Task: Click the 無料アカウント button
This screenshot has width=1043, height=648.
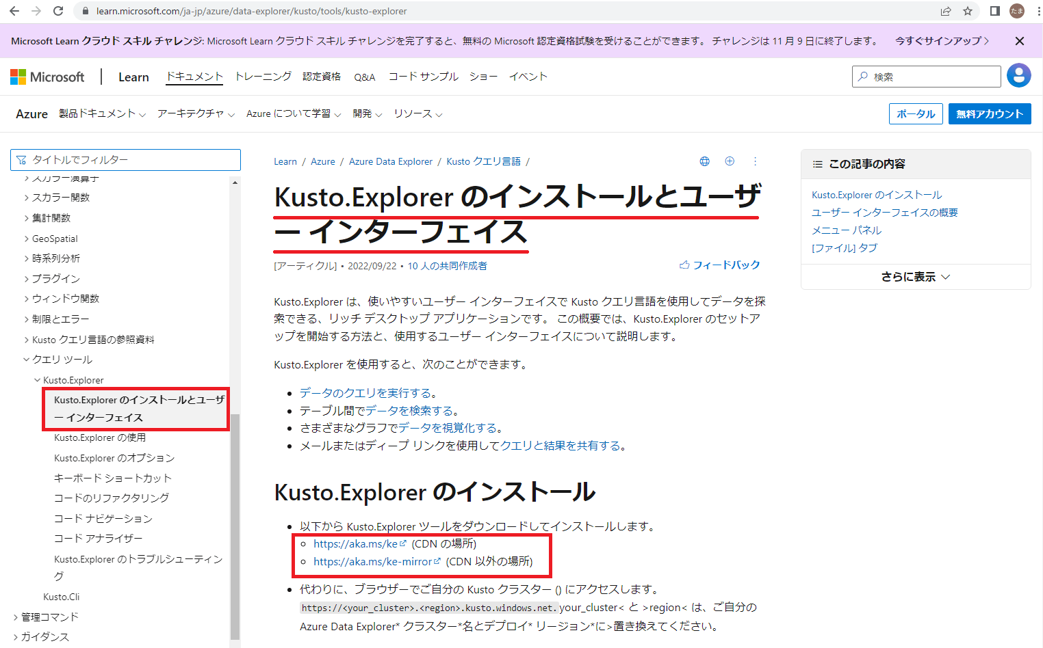Action: pos(990,114)
